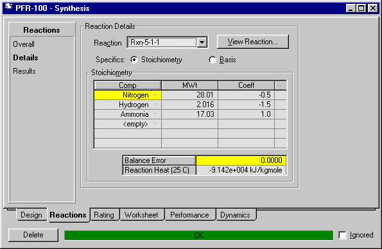Screen dimensions: 382x249
Task: Open the Dynamics tab
Action: (x=236, y=214)
